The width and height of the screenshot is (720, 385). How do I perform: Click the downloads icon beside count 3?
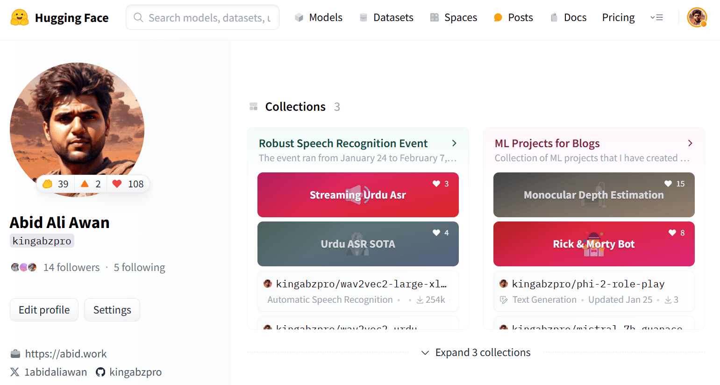(668, 300)
